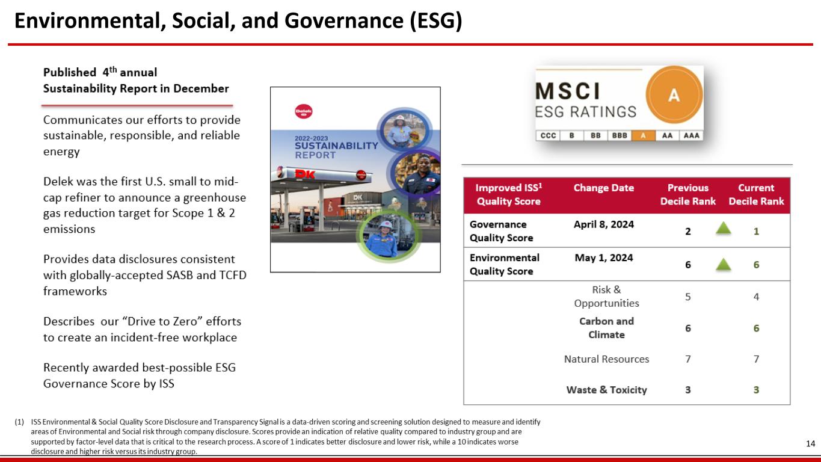Image resolution: width=821 pixels, height=462 pixels.
Task: Click the red DK gas station sign
Action: click(309, 174)
